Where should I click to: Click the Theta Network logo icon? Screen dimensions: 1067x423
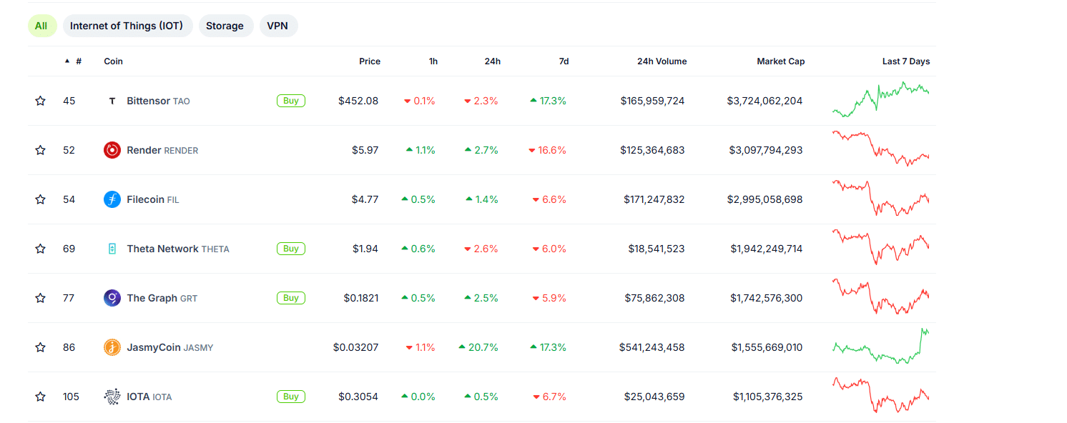coord(112,249)
